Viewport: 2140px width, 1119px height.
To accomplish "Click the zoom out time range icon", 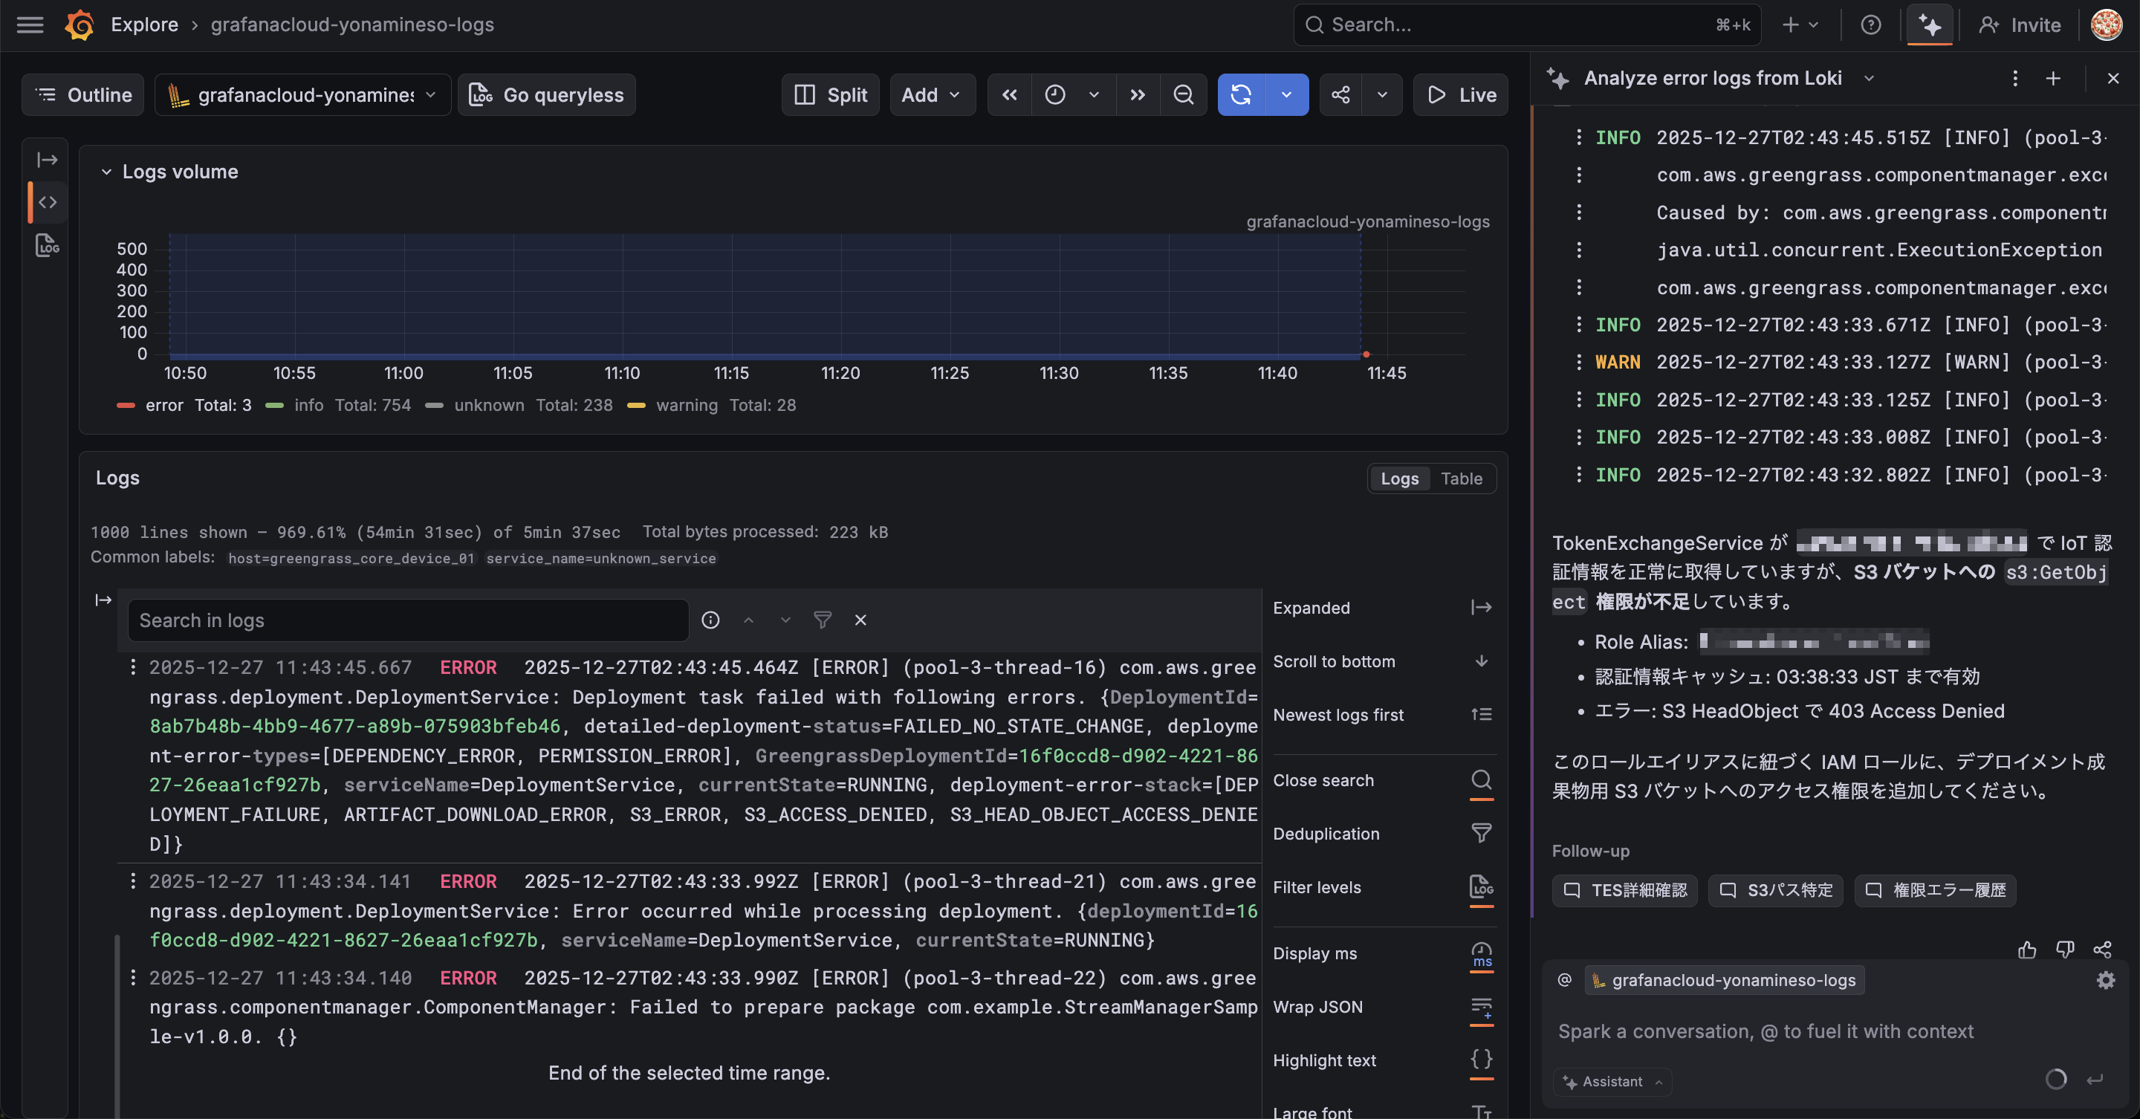I will pyautogui.click(x=1183, y=94).
